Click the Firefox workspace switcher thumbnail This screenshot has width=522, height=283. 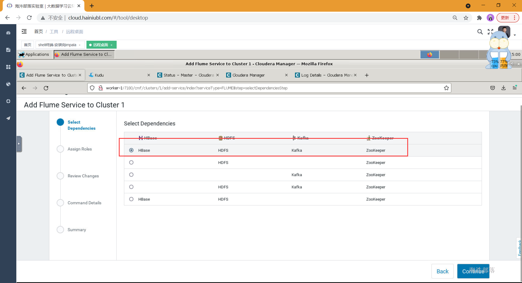tap(430, 55)
